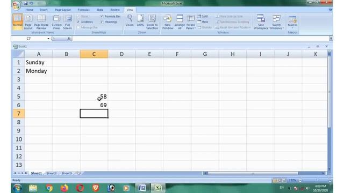This screenshot has width=344, height=193.
Task: Click Split window option
Action: coord(203,17)
